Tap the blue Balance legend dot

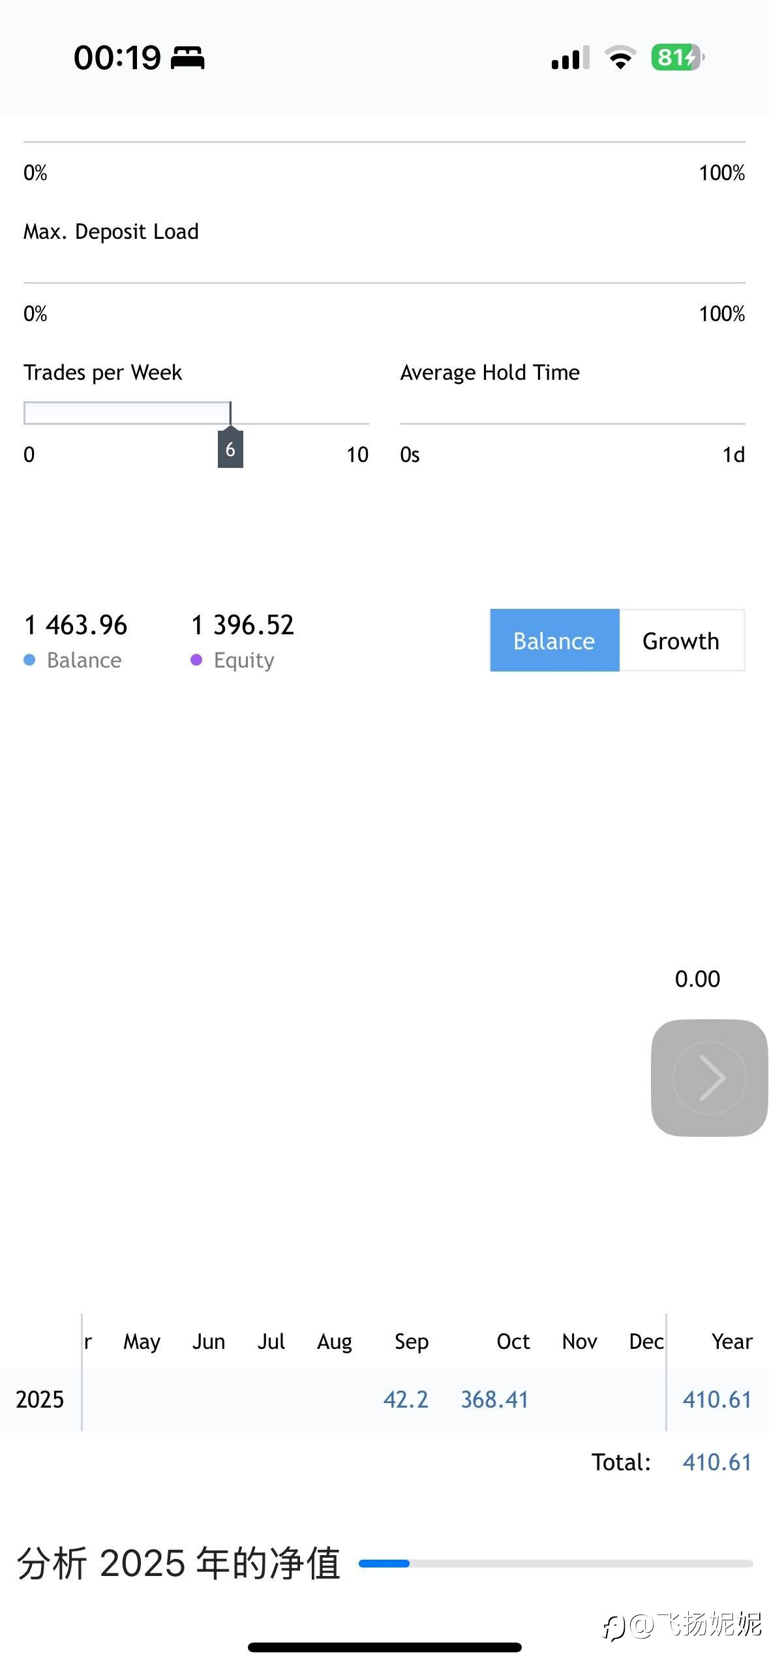pyautogui.click(x=29, y=660)
